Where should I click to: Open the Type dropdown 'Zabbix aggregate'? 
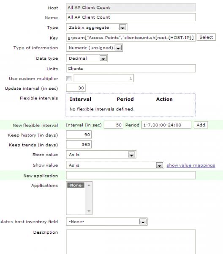pos(96,28)
